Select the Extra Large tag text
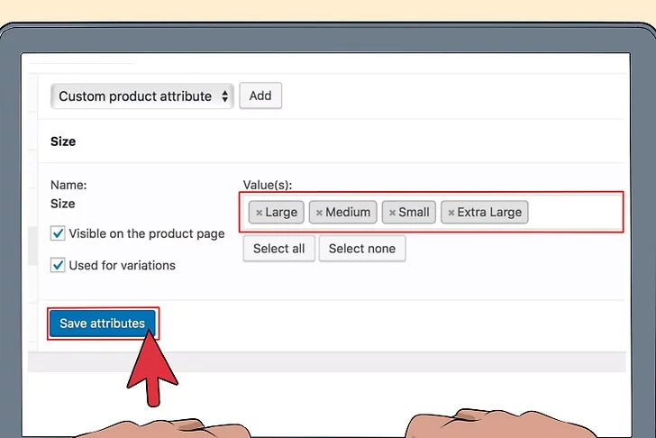656x438 pixels. tap(489, 213)
